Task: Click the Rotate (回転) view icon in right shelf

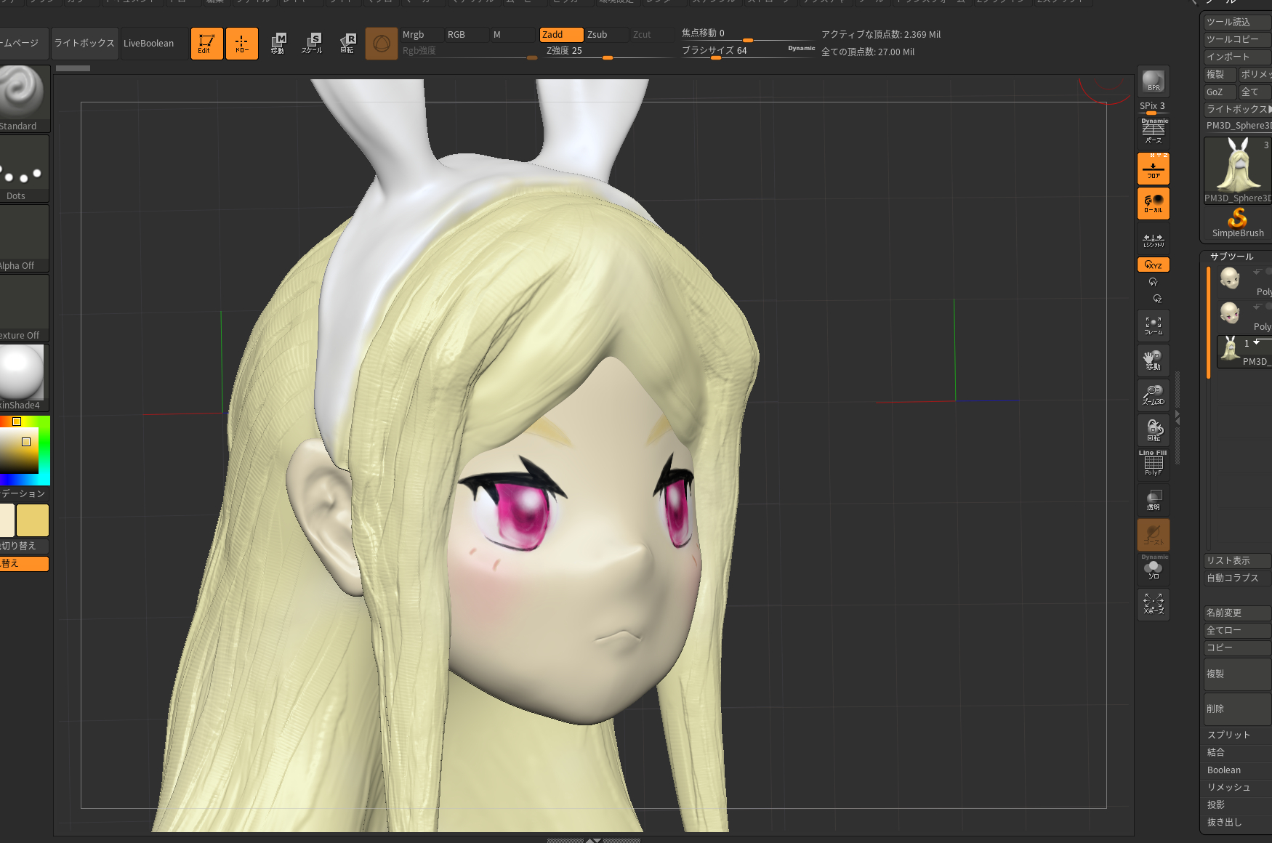Action: tap(1154, 430)
